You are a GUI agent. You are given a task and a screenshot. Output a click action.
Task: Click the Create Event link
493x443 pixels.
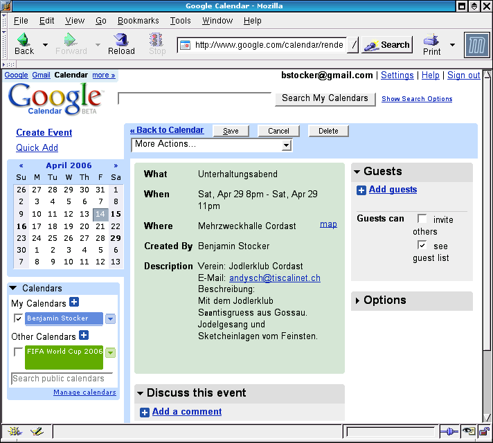[x=44, y=133]
